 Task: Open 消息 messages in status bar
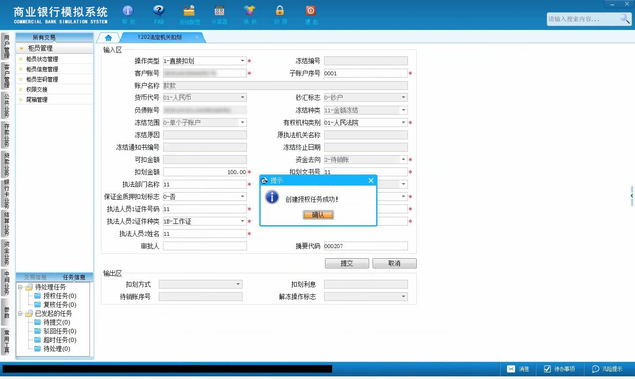[518, 369]
